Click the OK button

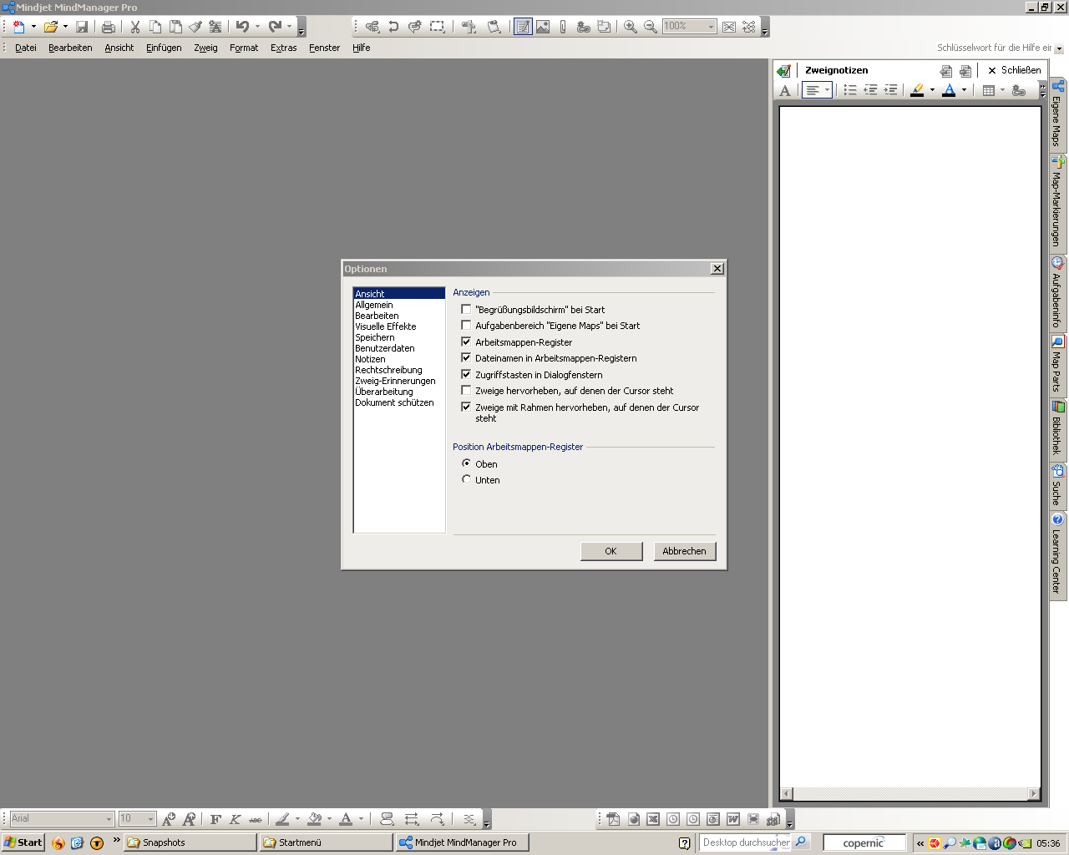tap(610, 551)
